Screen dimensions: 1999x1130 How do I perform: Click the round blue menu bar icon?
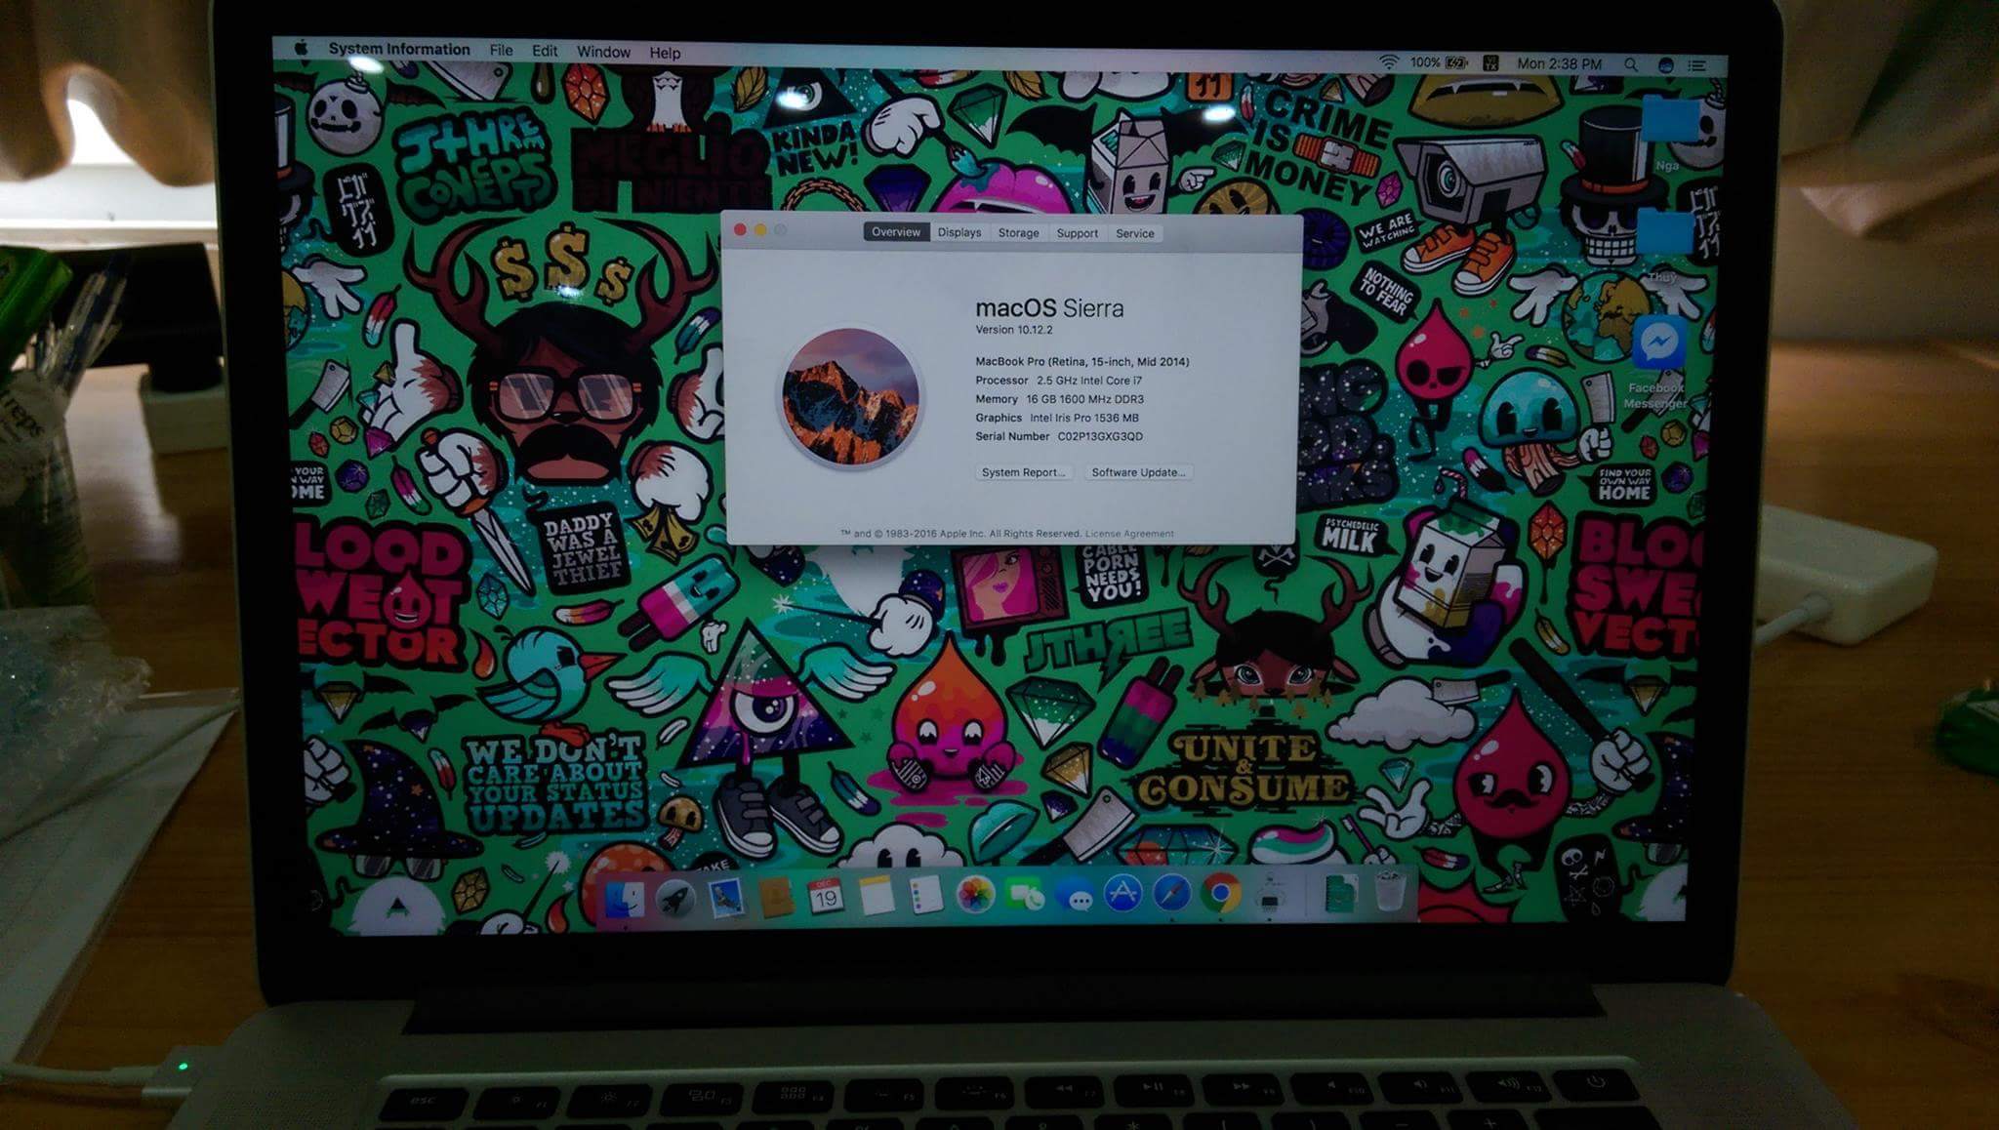pyautogui.click(x=1666, y=65)
